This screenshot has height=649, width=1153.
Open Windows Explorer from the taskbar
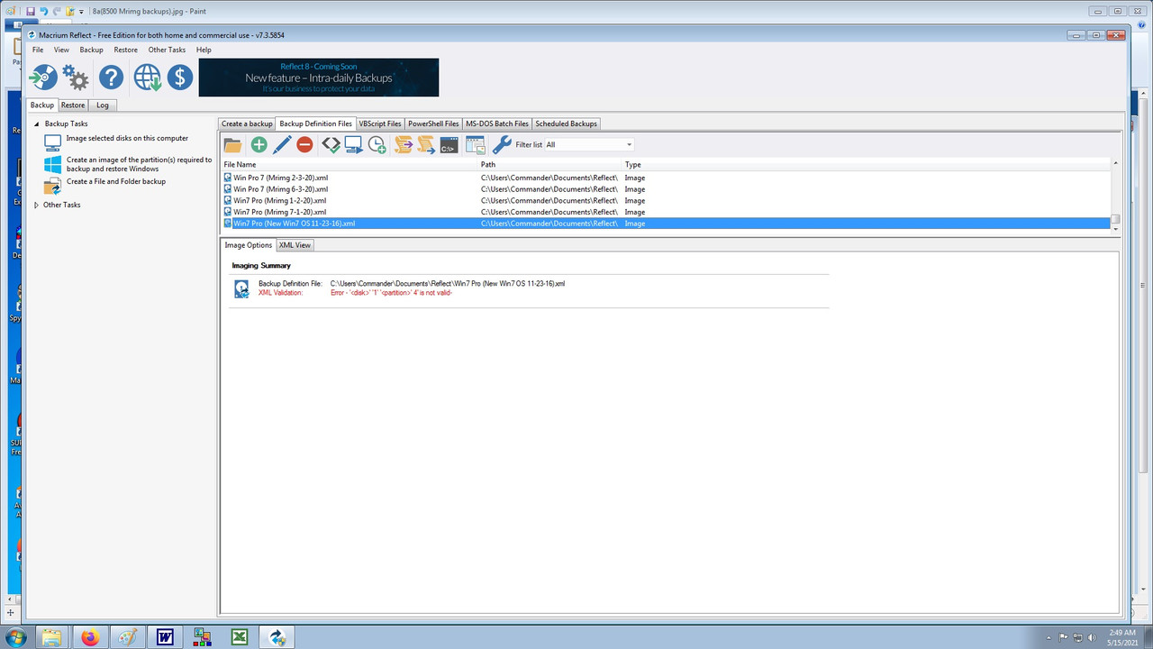[x=52, y=637]
